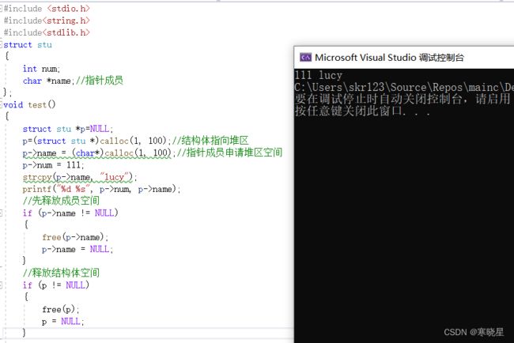Collapse the #include block outlining marker
The width and height of the screenshot is (514, 343).
[1, 9]
